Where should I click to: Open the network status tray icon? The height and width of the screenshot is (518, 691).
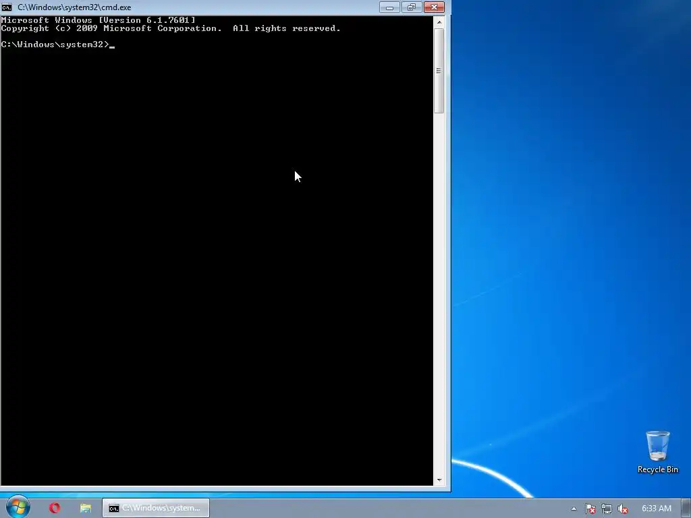(x=607, y=509)
